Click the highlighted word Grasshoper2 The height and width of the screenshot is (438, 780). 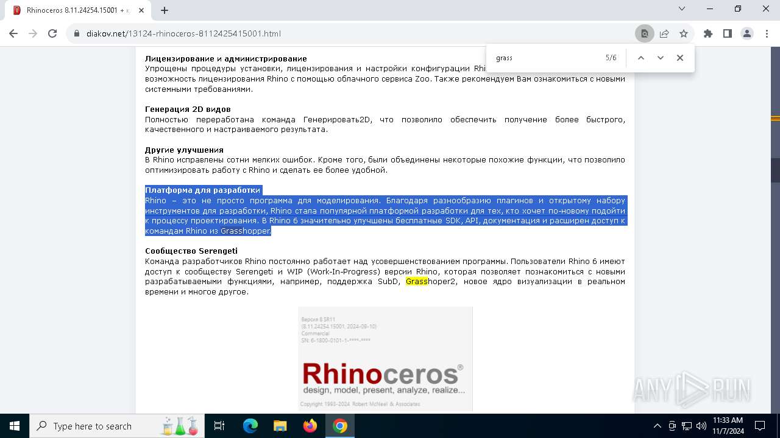(x=431, y=282)
